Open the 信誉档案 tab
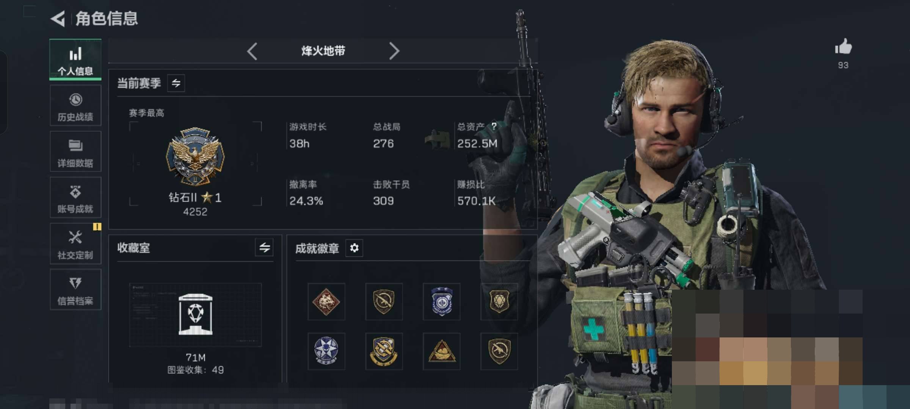This screenshot has width=910, height=409. click(x=75, y=290)
